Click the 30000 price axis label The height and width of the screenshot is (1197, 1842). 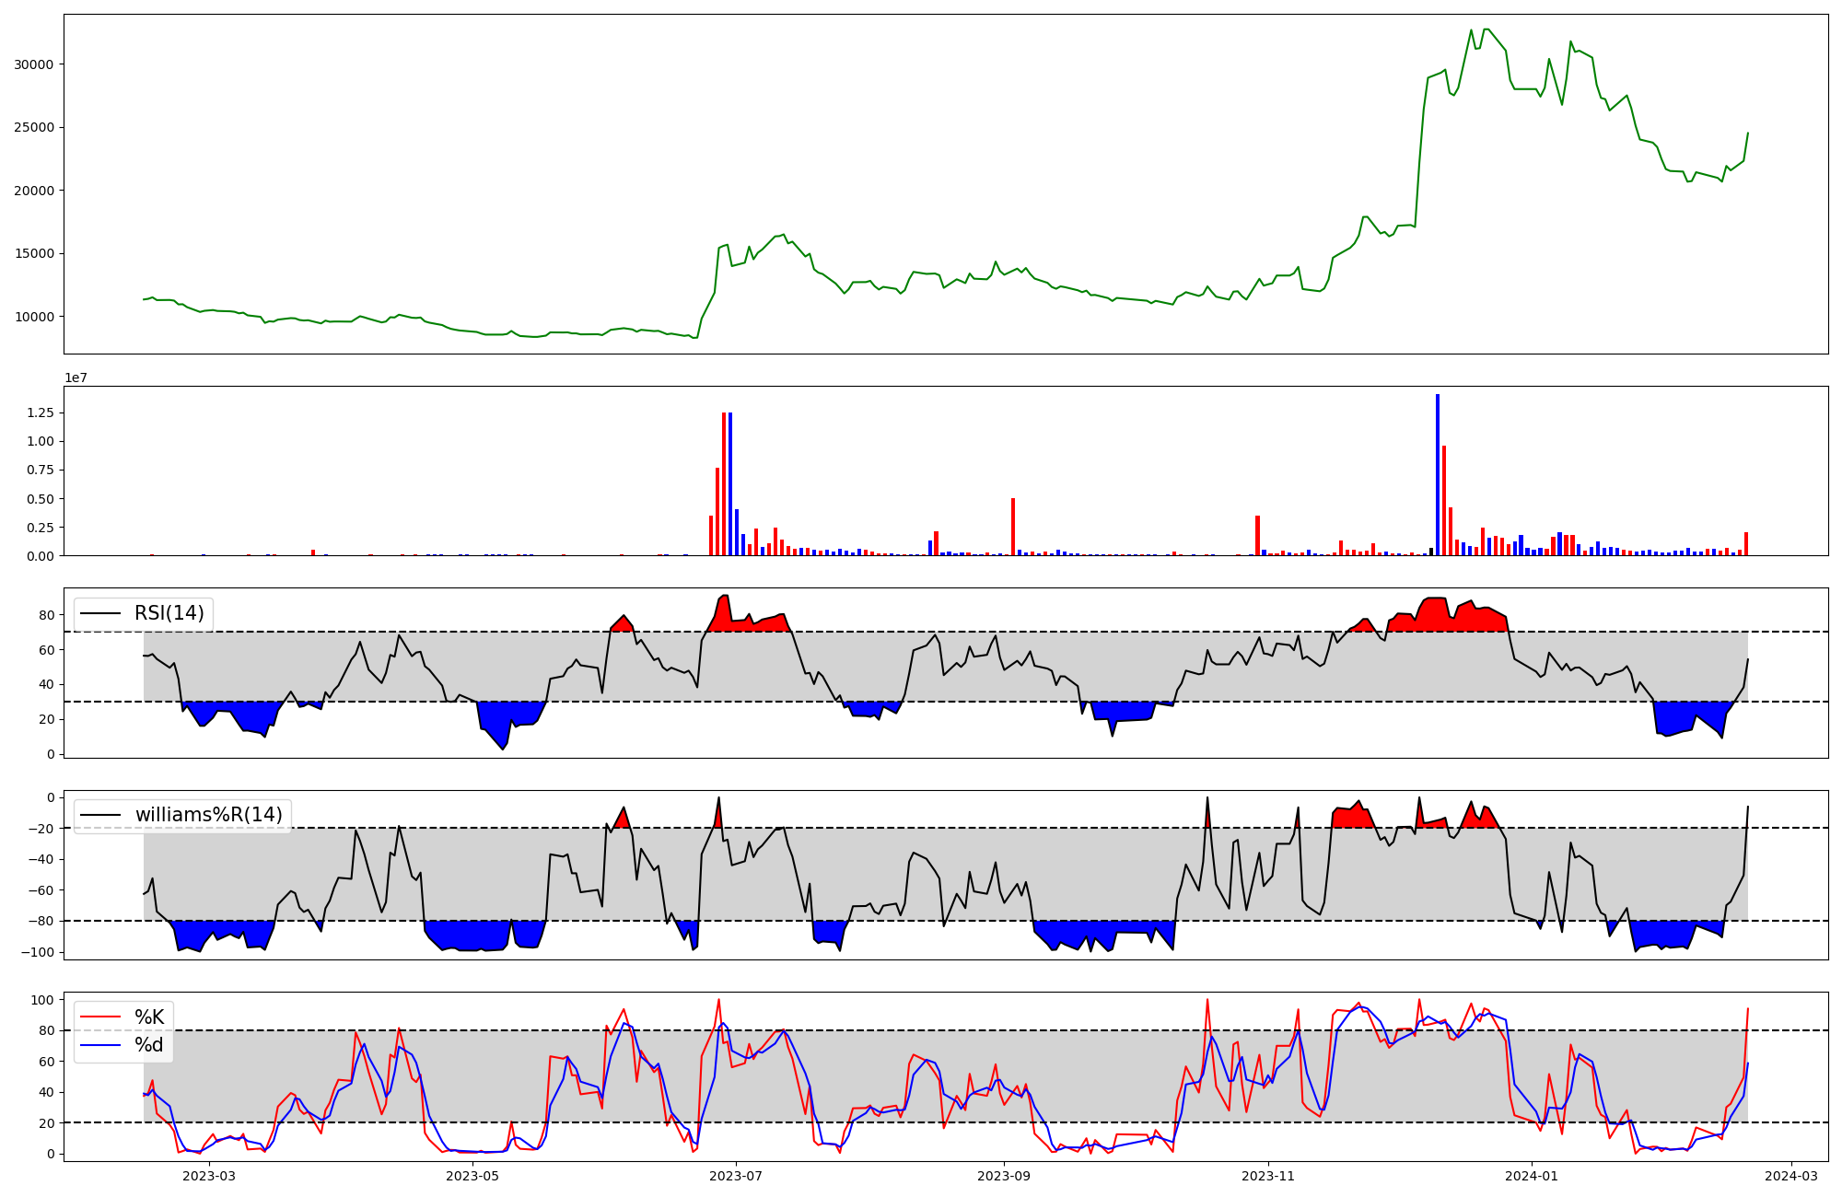tap(34, 64)
